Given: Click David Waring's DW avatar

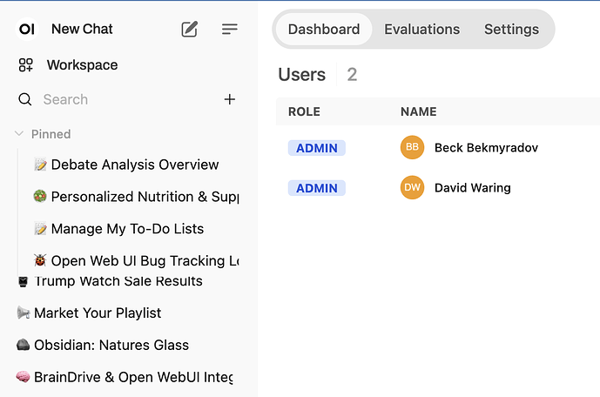Looking at the screenshot, I should (x=412, y=187).
